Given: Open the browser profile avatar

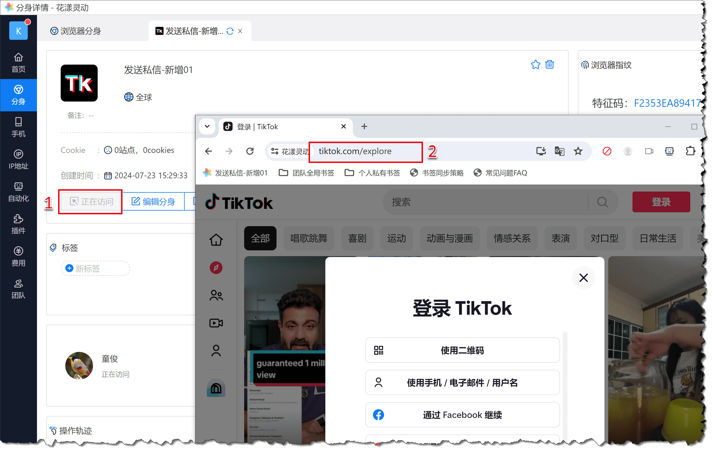Looking at the screenshot, I should [x=628, y=151].
